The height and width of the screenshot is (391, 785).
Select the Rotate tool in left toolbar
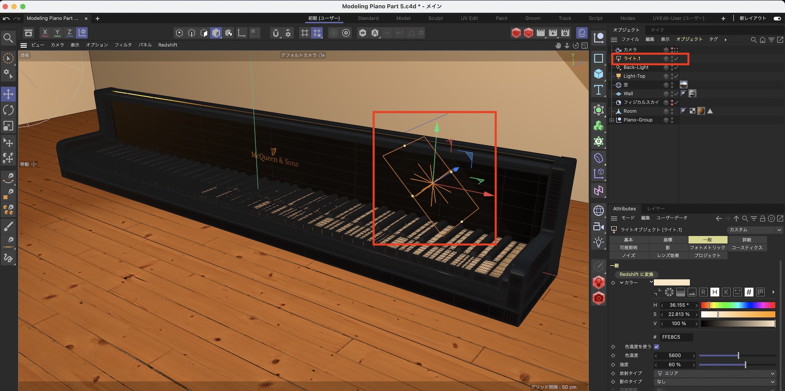[8, 110]
